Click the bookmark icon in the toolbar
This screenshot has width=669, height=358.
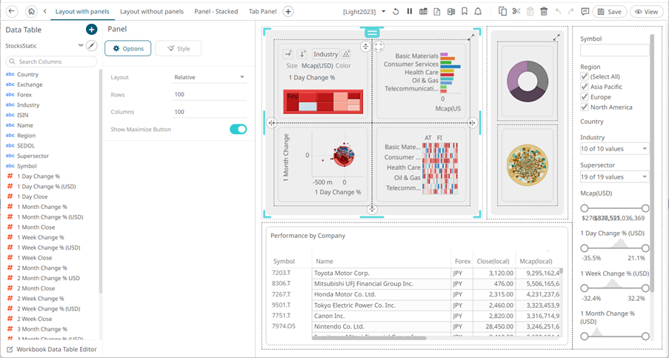pos(464,12)
